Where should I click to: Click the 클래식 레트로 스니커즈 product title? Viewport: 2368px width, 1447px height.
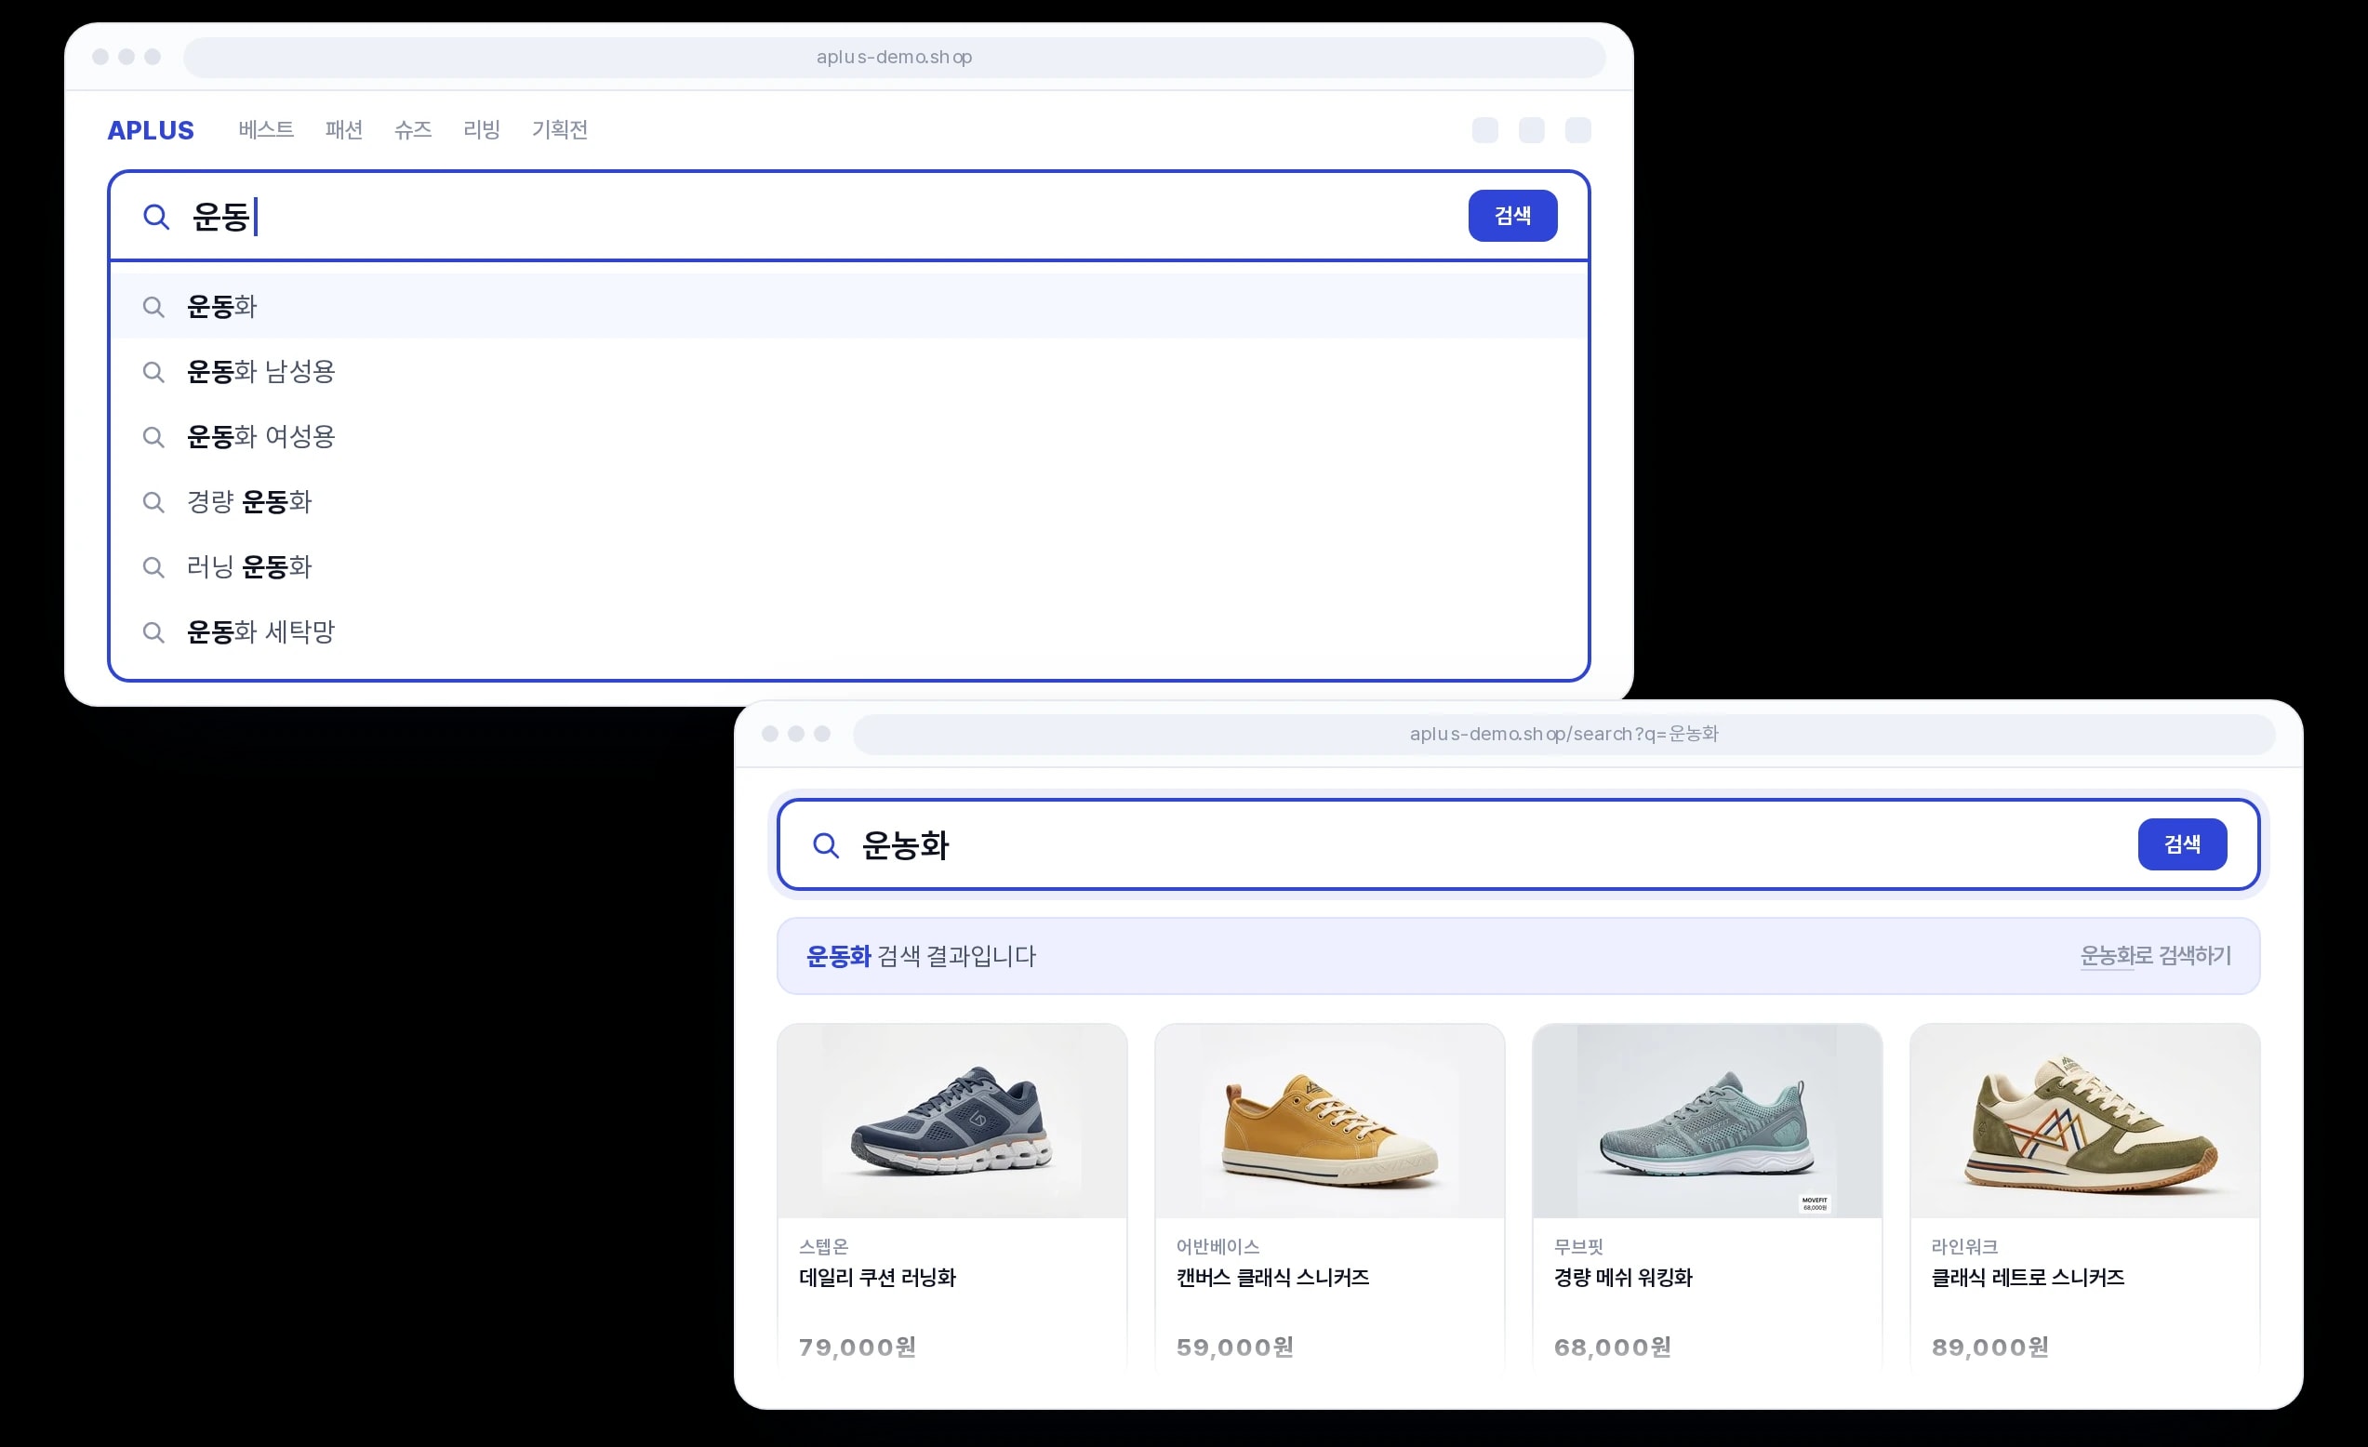2029,1278
